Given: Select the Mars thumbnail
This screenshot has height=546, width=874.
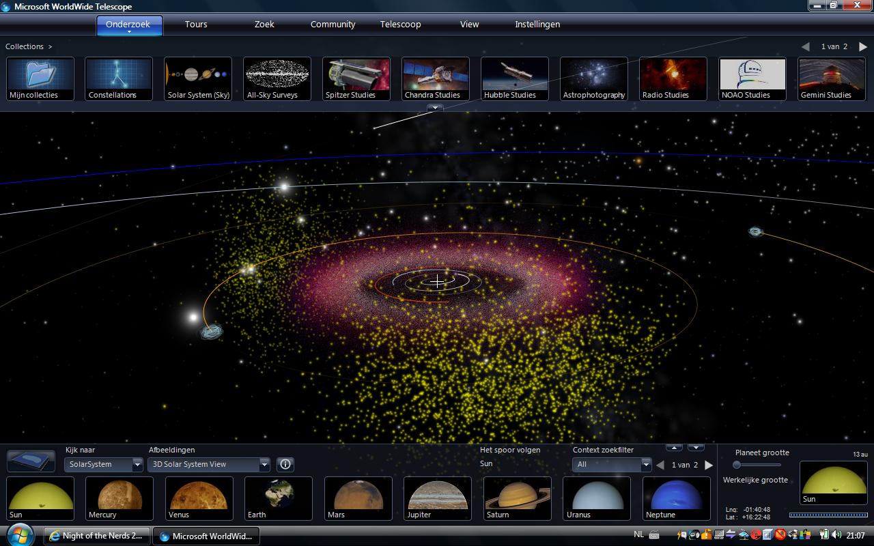Looking at the screenshot, I should (358, 499).
